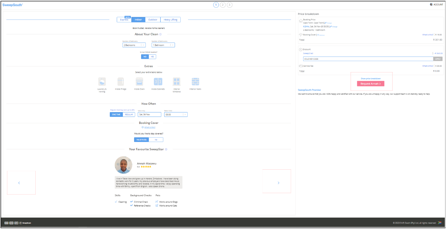Switch to the Express tab
This screenshot has width=447, height=229.
point(124,20)
